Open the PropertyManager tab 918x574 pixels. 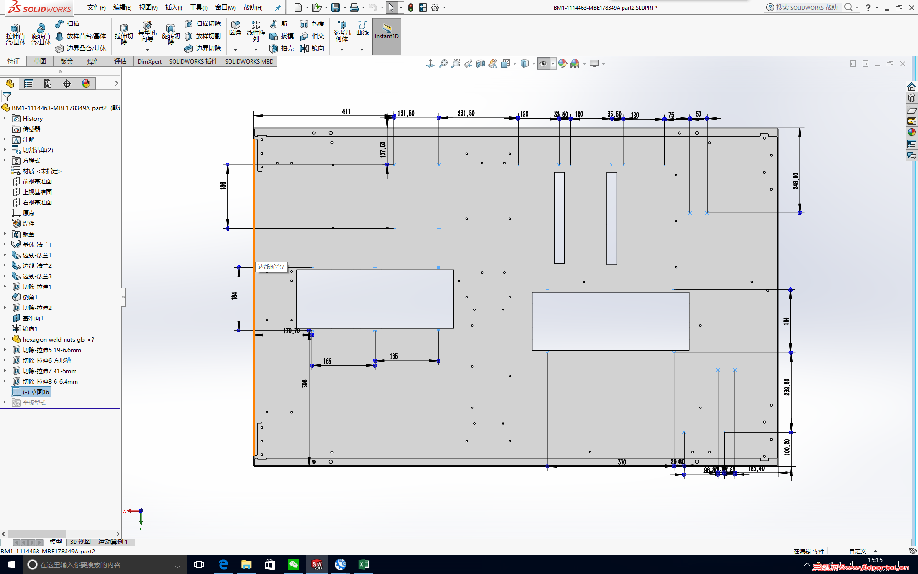(x=29, y=84)
